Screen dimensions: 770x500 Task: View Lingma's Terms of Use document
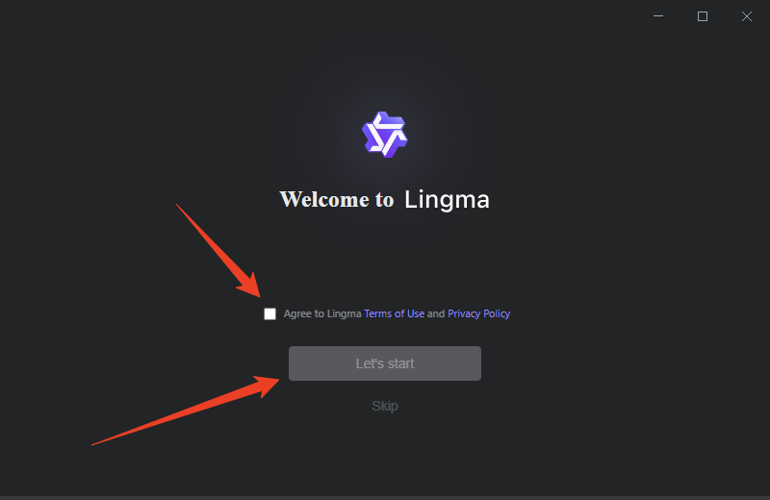point(394,313)
